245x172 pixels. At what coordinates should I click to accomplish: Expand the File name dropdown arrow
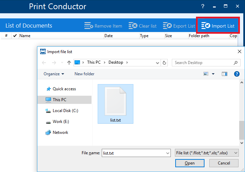pyautogui.click(x=168, y=153)
